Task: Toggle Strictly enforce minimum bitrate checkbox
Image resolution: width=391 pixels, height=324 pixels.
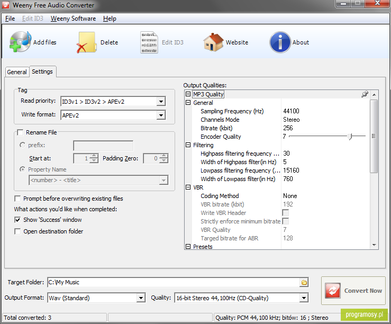Action: (286, 221)
